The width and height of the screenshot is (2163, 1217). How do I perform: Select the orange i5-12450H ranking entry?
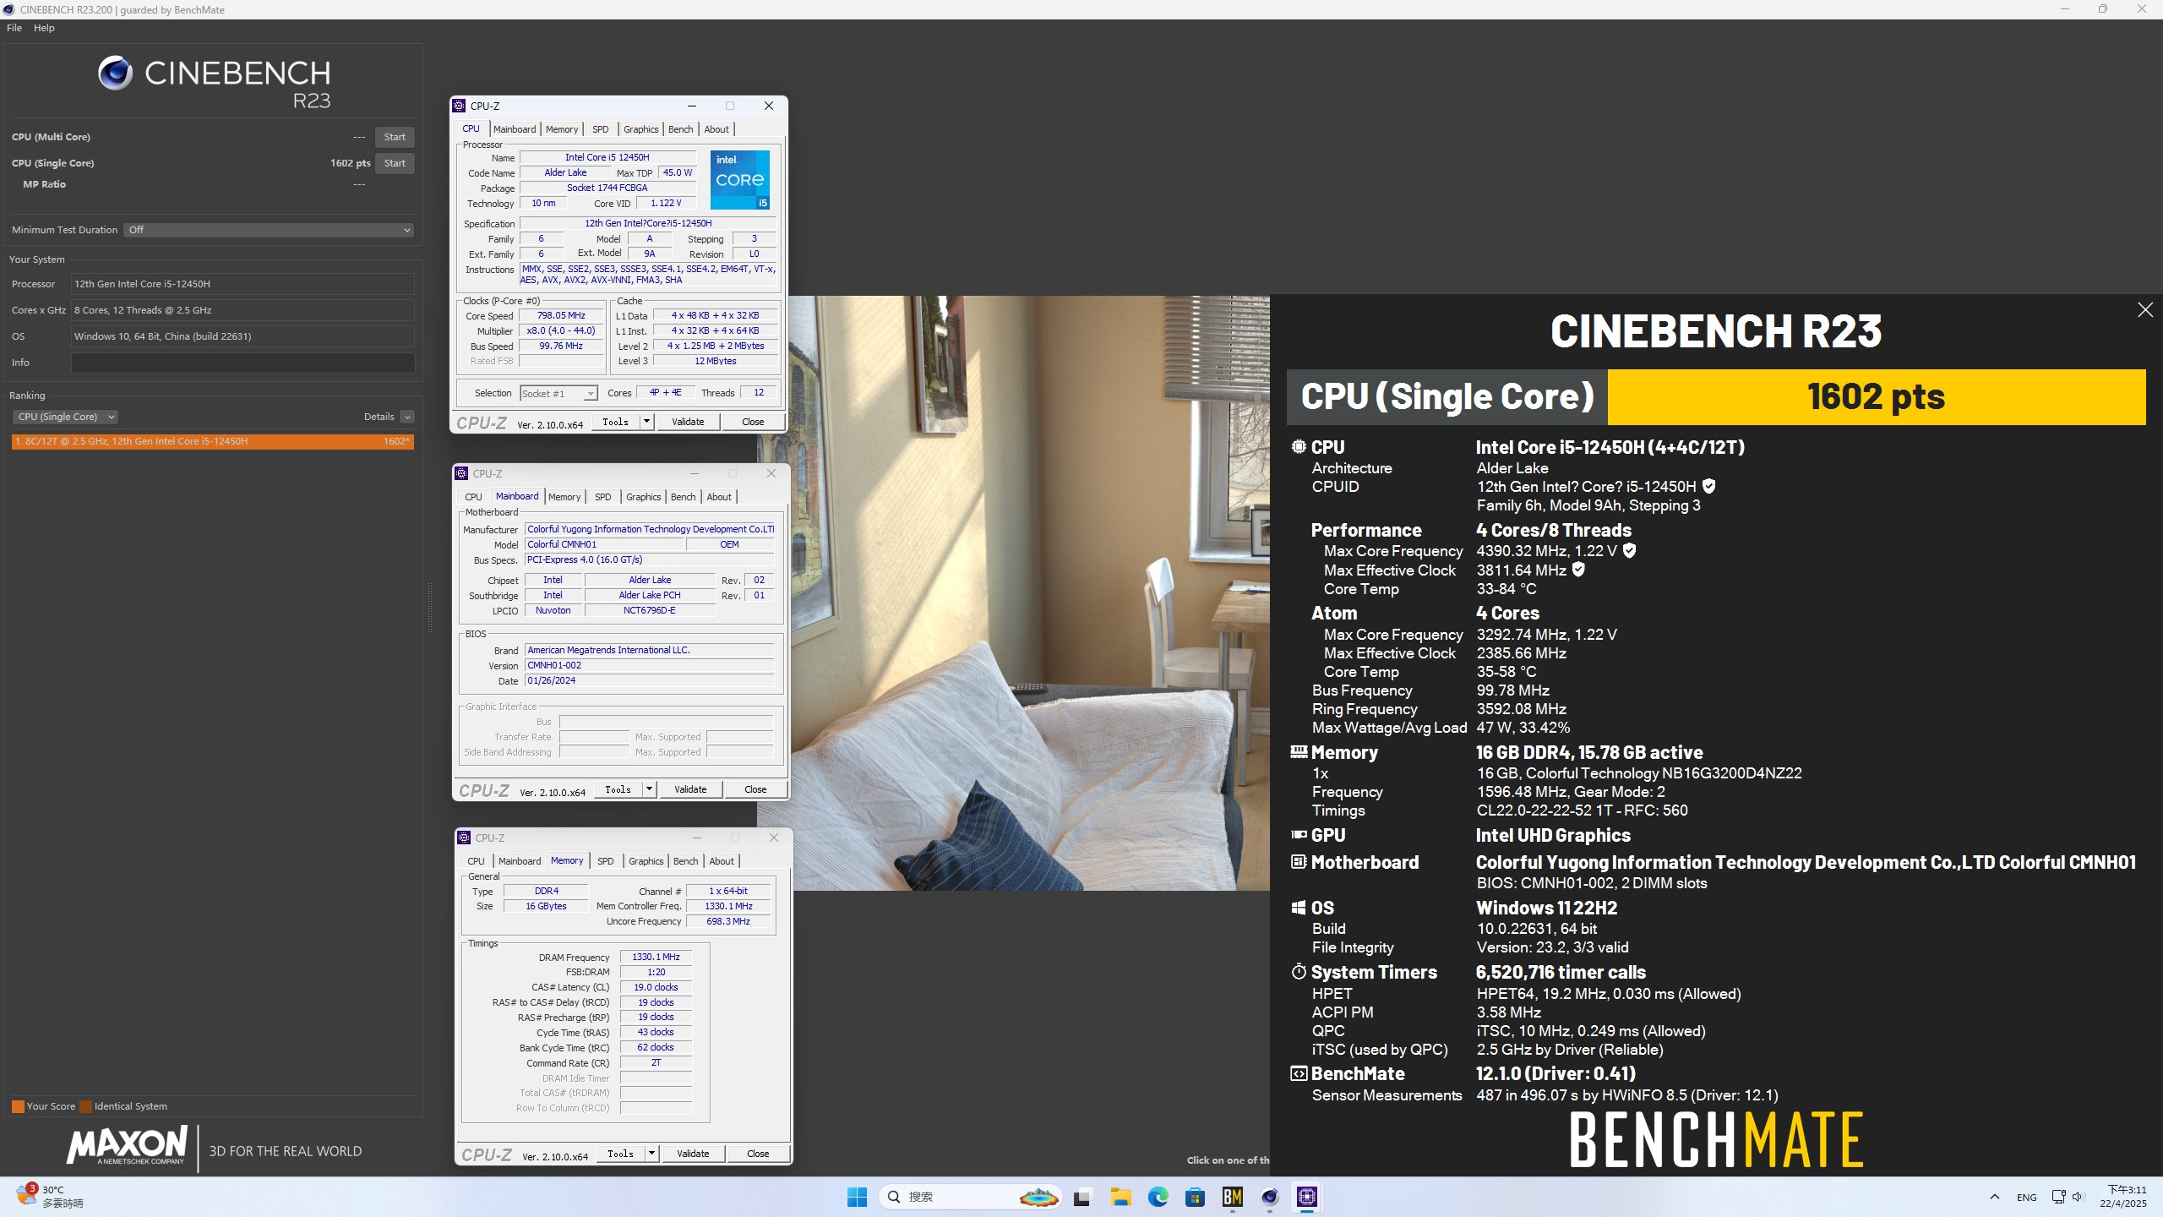pos(213,441)
